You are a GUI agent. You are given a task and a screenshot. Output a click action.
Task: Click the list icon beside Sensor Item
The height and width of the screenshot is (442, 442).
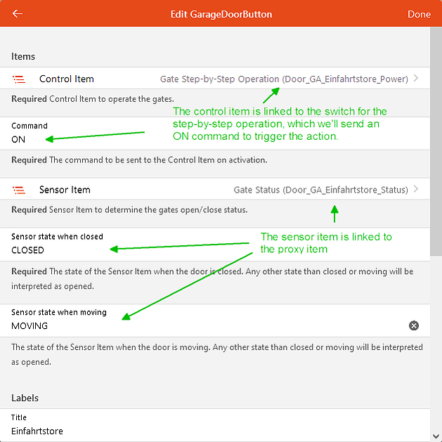tap(19, 190)
